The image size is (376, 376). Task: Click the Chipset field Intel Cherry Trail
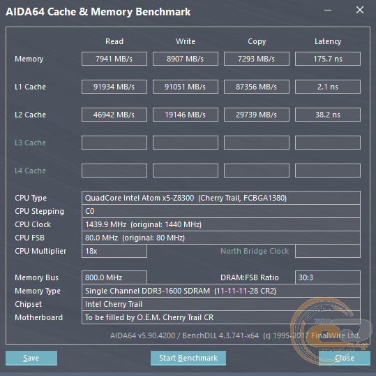tap(221, 304)
